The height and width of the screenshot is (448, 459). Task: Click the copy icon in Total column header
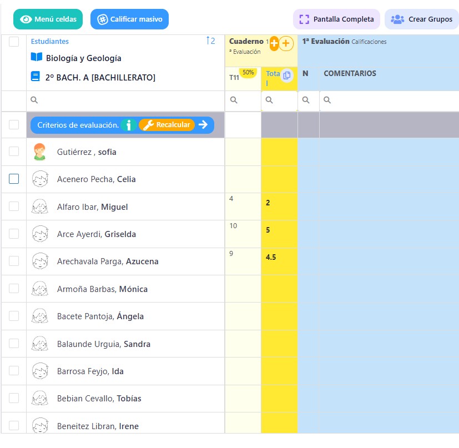[286, 75]
